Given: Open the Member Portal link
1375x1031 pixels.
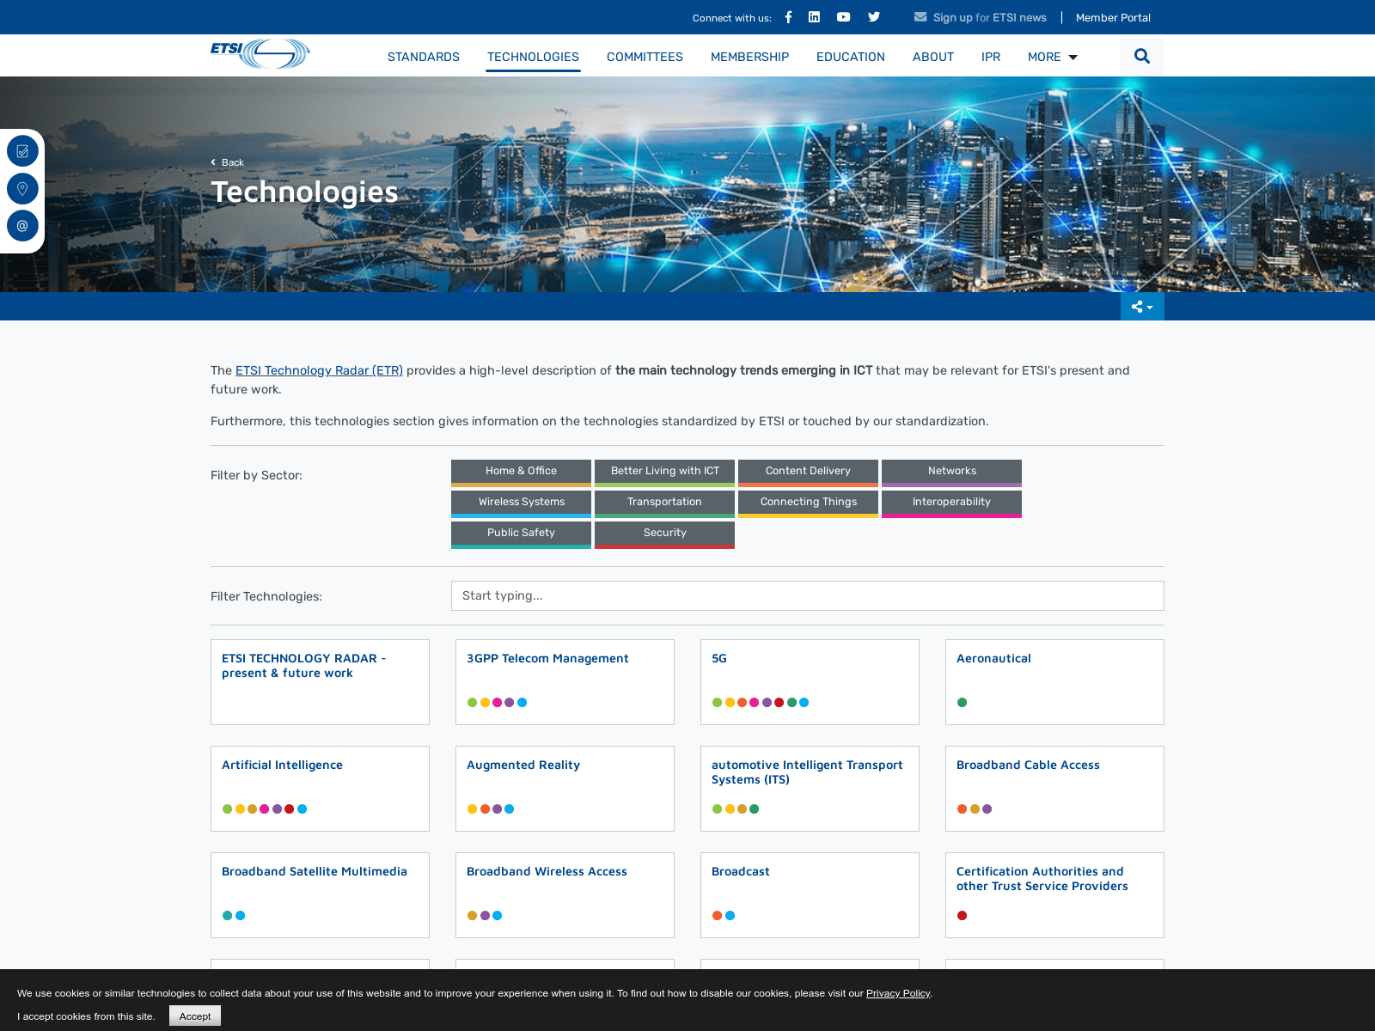Looking at the screenshot, I should (1113, 18).
